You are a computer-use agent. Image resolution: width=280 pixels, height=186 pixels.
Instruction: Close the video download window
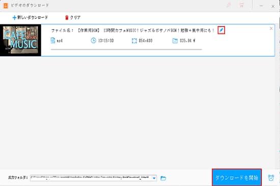pyautogui.click(x=273, y=7)
